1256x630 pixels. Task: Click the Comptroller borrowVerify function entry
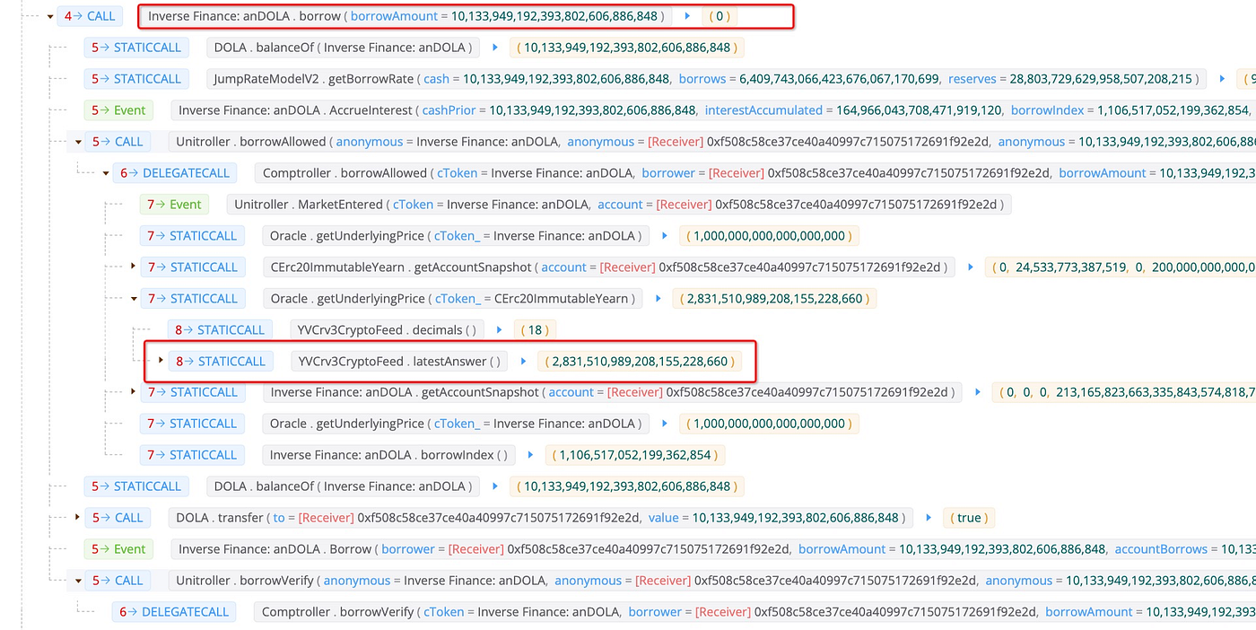(x=754, y=612)
